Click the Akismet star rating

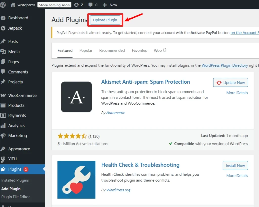72,136
